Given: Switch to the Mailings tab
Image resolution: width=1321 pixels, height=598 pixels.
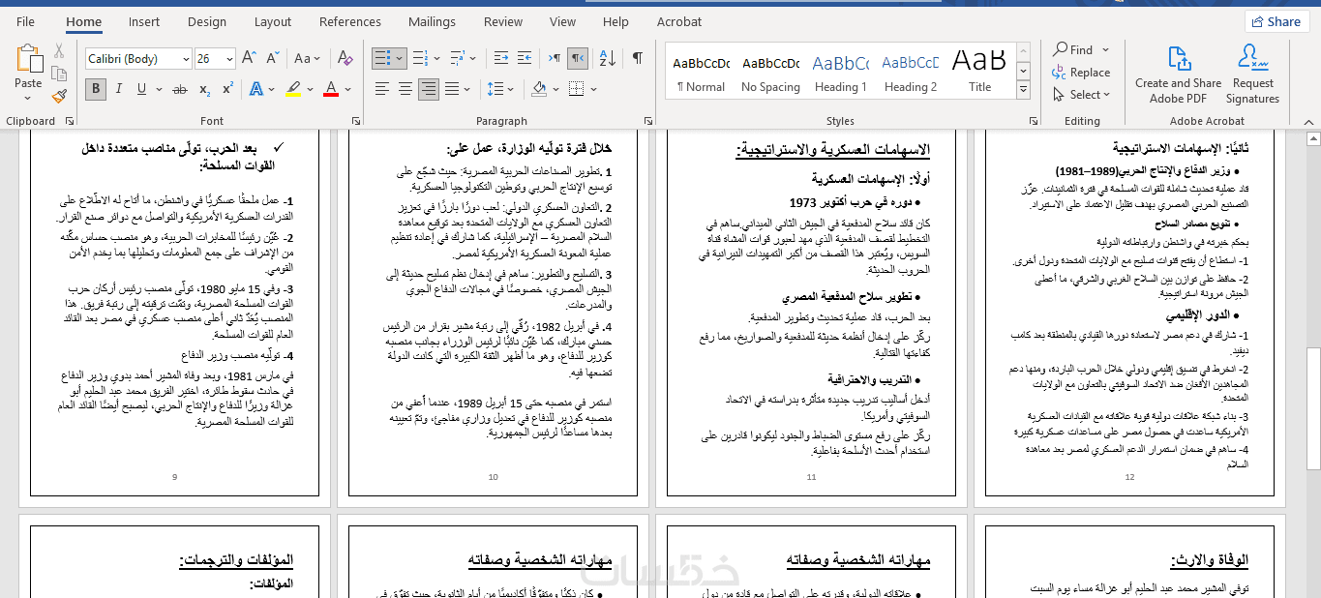Looking at the screenshot, I should [x=432, y=21].
